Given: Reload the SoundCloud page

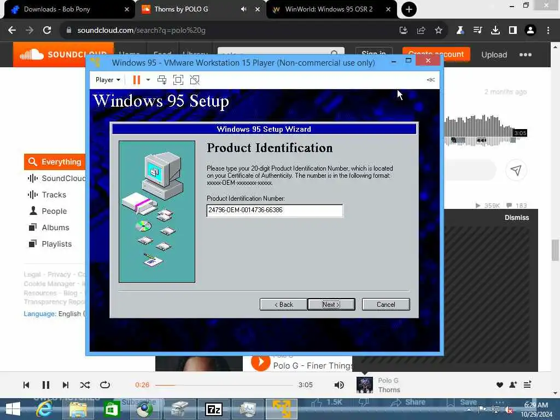Looking at the screenshot, I should click(47, 31).
